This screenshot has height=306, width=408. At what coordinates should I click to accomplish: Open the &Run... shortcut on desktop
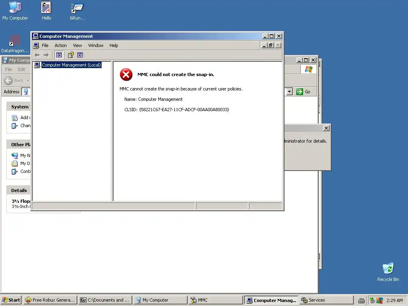coord(77,11)
